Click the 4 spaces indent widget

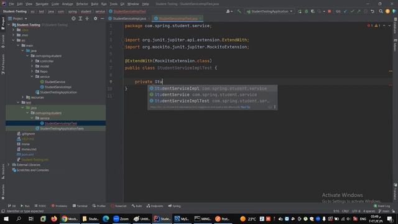point(369,211)
